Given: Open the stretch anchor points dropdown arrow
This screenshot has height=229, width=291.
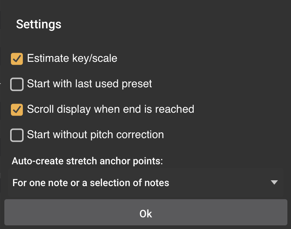Looking at the screenshot, I should (x=274, y=182).
